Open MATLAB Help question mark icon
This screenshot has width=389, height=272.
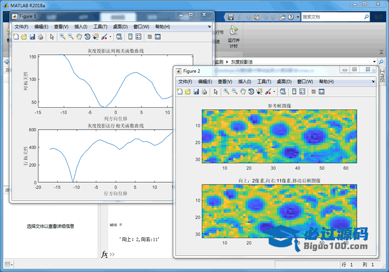click(x=291, y=17)
